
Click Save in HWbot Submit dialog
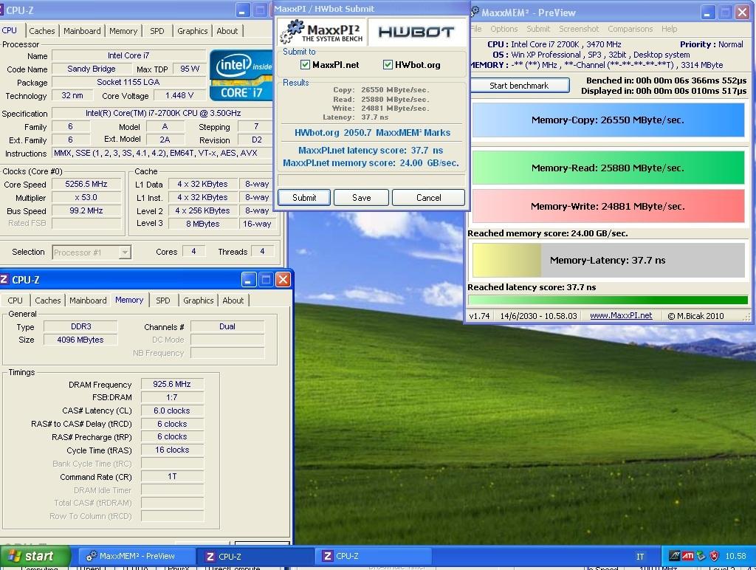pos(361,198)
